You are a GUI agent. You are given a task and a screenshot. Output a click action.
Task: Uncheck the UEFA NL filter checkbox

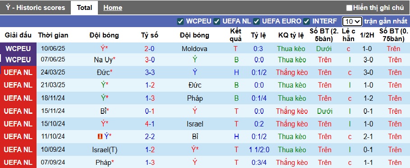click(217, 22)
